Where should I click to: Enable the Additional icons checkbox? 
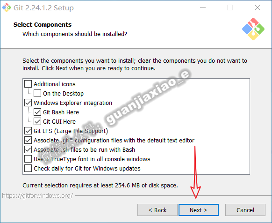[28, 84]
